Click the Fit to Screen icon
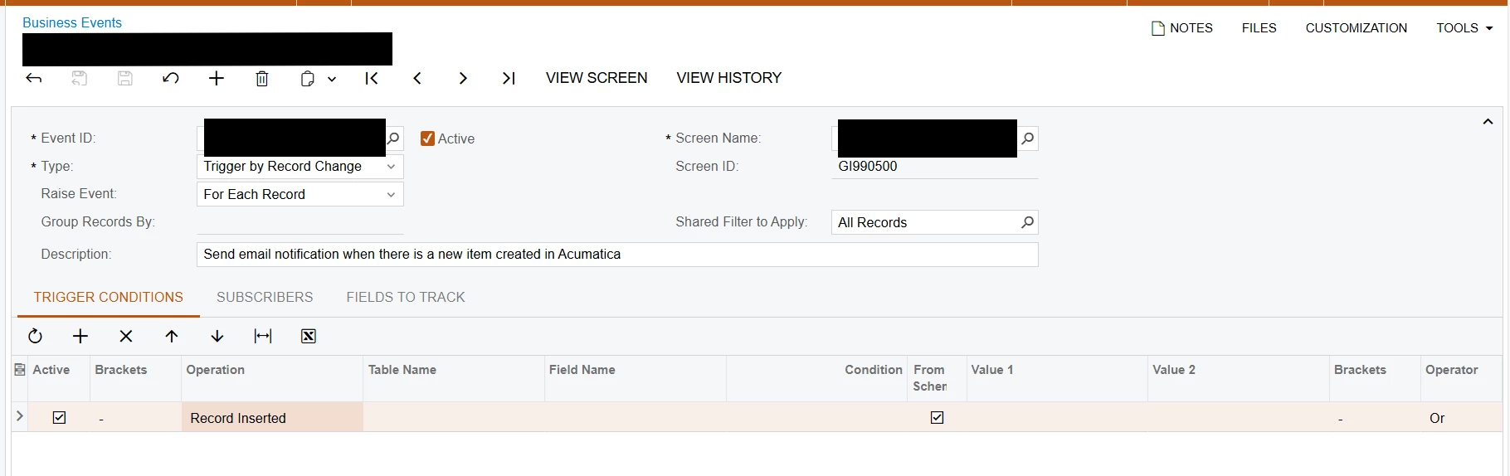The height and width of the screenshot is (476, 1510). pos(263,336)
